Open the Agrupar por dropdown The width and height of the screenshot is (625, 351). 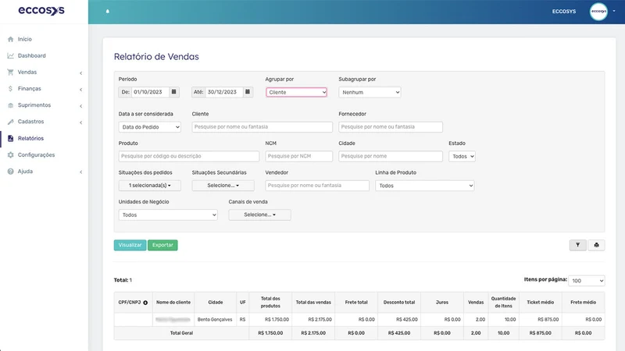pyautogui.click(x=296, y=92)
